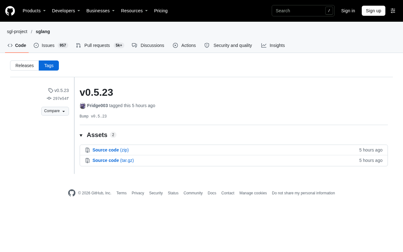This screenshot has width=403, height=252.
Task: Open Security and quality tab
Action: [228, 45]
